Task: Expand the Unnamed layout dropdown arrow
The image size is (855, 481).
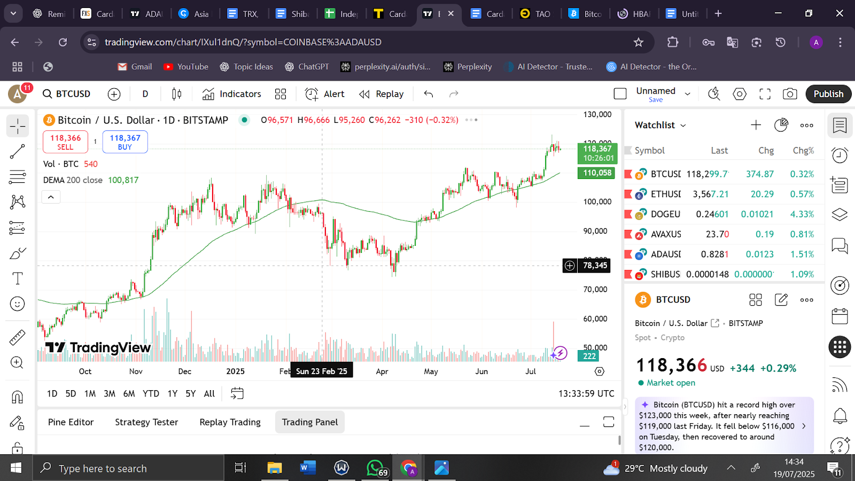Action: (688, 94)
